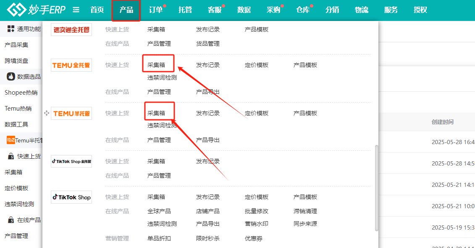
Task: Click the move handle beside TEMU半托管
Action: 47,113
